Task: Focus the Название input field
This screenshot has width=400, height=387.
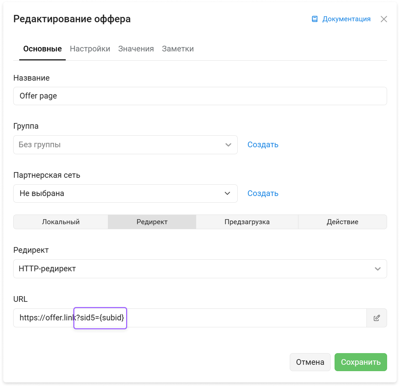Action: [x=200, y=96]
